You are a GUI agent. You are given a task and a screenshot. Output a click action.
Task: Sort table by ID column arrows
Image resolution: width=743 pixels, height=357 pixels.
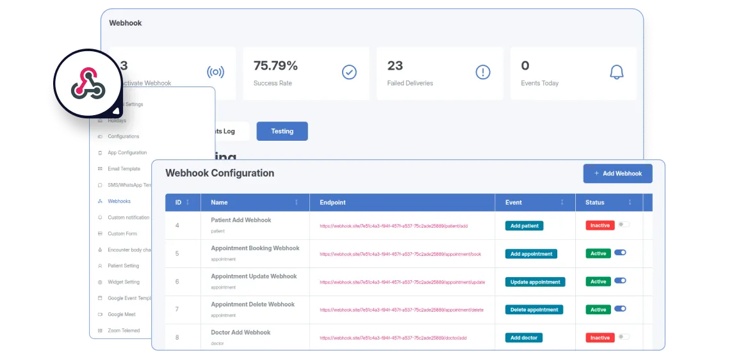coord(188,202)
